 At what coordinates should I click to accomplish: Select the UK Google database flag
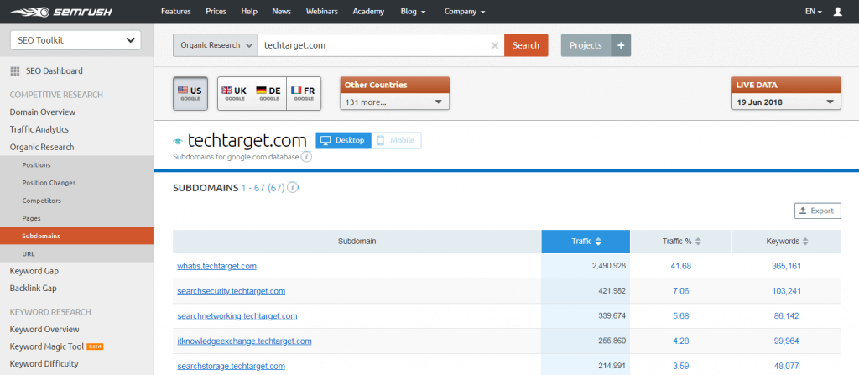point(235,94)
